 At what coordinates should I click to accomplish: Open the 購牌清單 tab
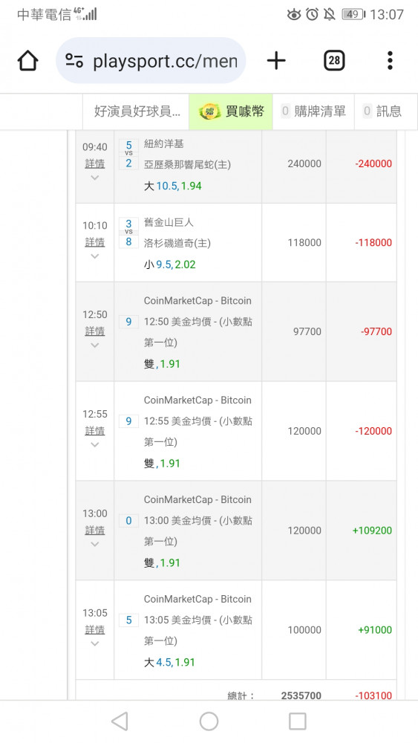313,111
